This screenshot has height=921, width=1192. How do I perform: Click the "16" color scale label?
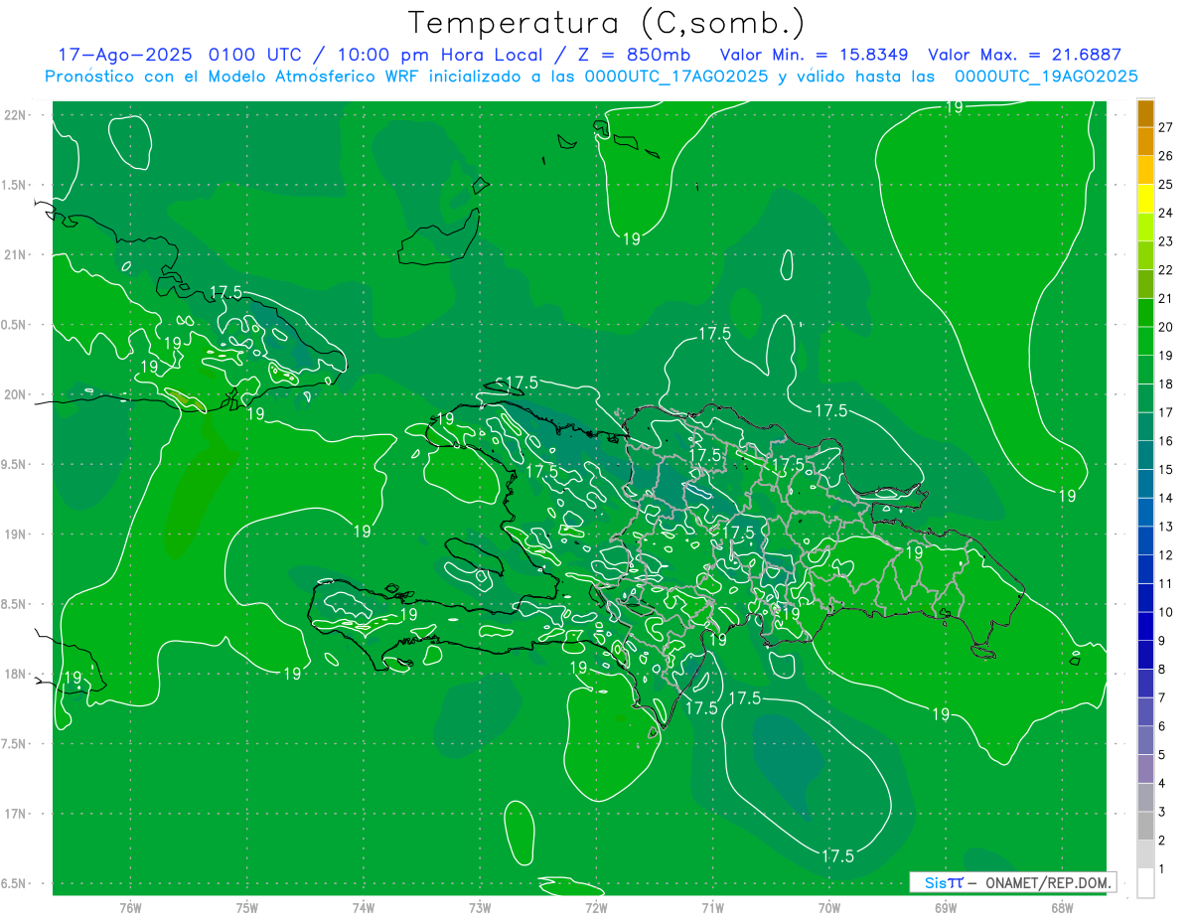[x=1166, y=441]
